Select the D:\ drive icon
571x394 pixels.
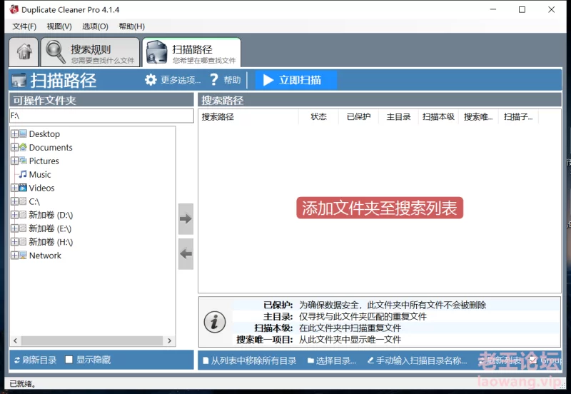tap(23, 214)
